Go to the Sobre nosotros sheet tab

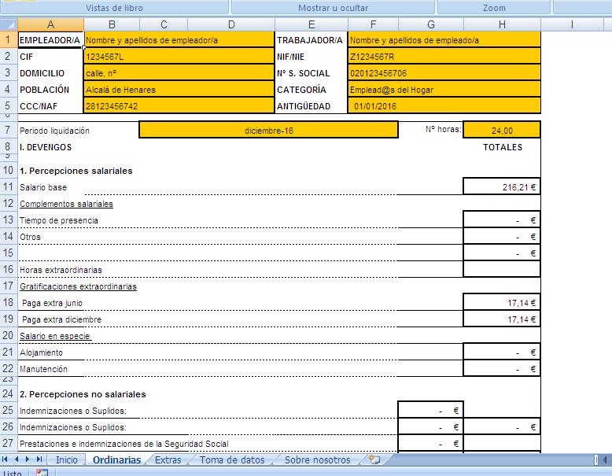click(317, 459)
